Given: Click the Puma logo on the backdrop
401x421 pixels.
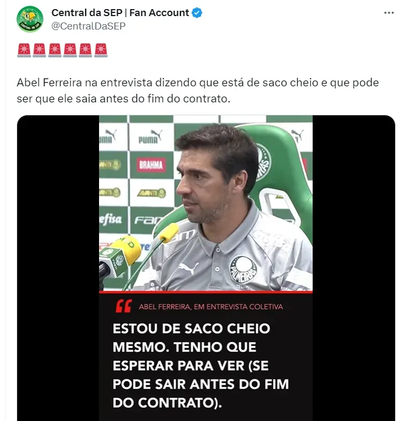Looking at the screenshot, I should (x=150, y=136).
